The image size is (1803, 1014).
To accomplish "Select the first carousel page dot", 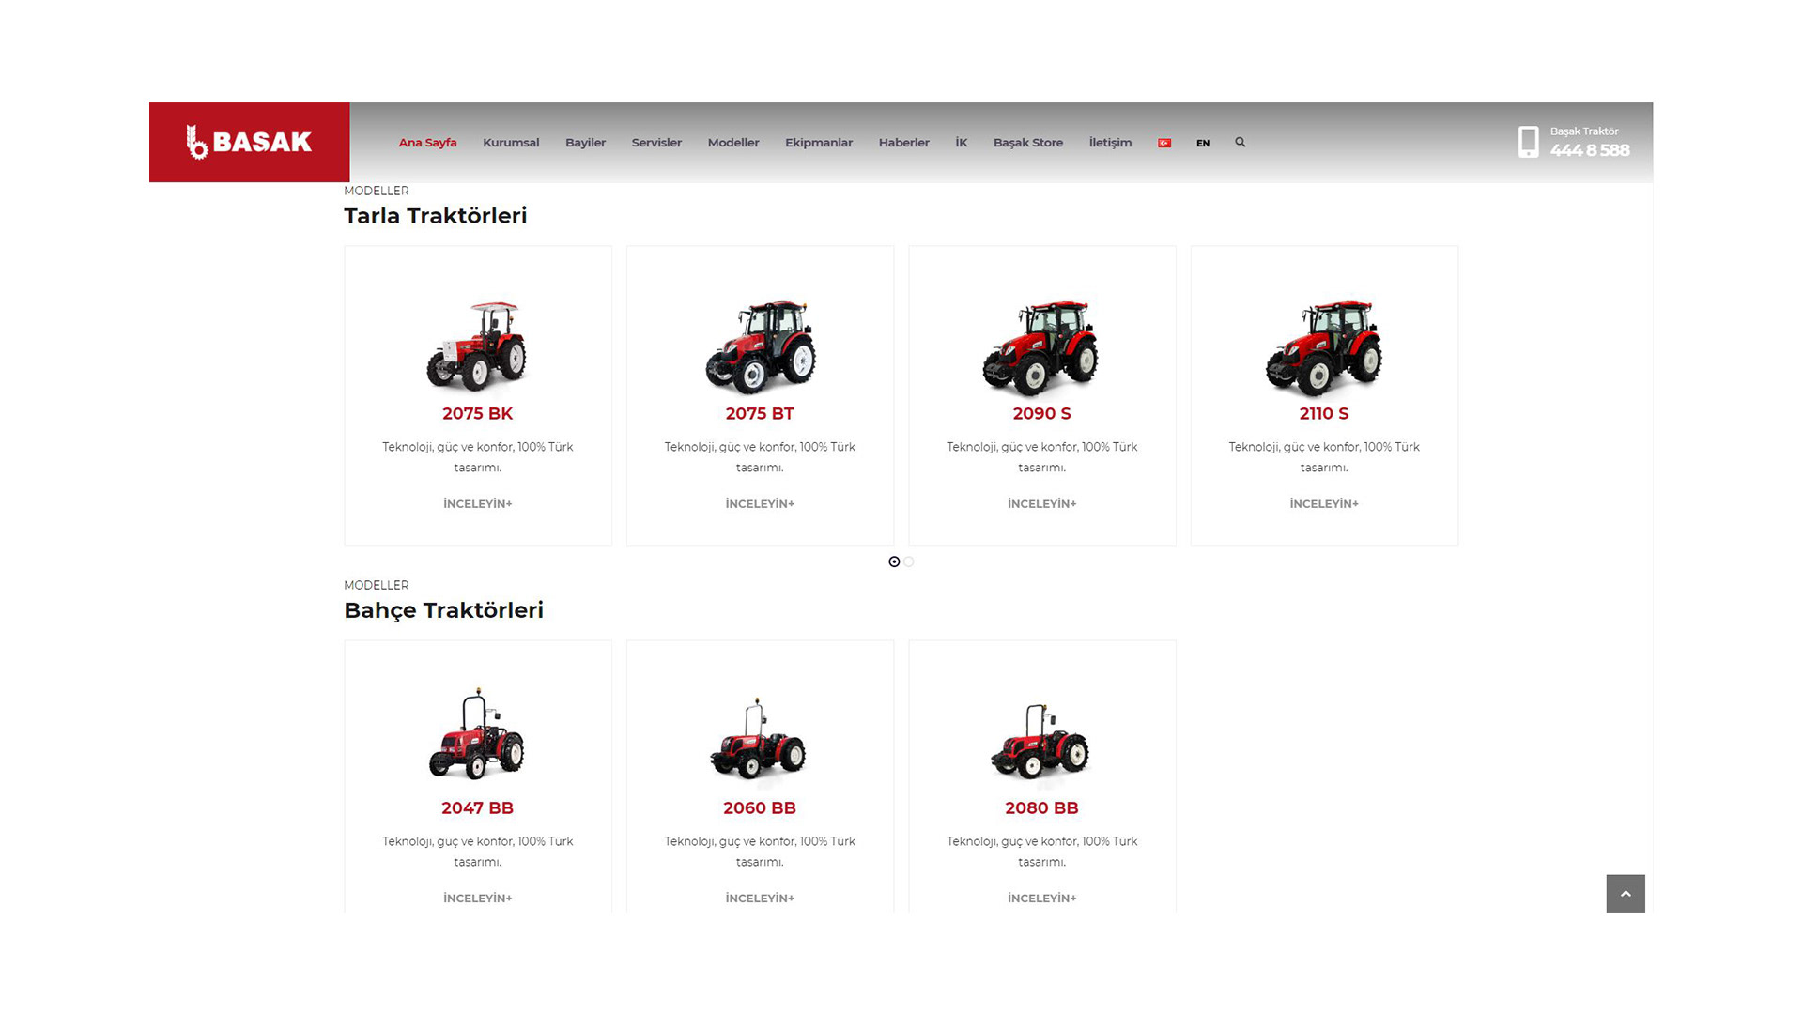I will [894, 561].
